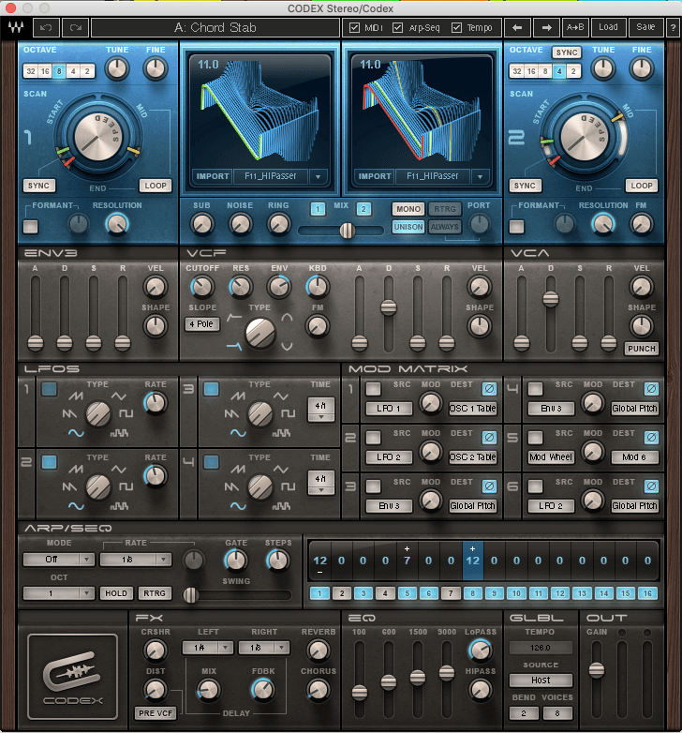Select octave 4 on oscillator 1
682x733 pixels.
coord(73,71)
